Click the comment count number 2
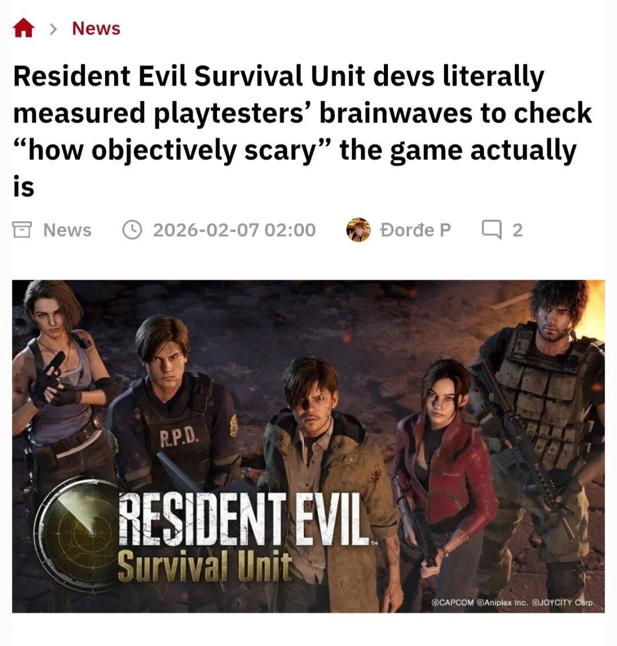This screenshot has width=617, height=646. coord(518,230)
